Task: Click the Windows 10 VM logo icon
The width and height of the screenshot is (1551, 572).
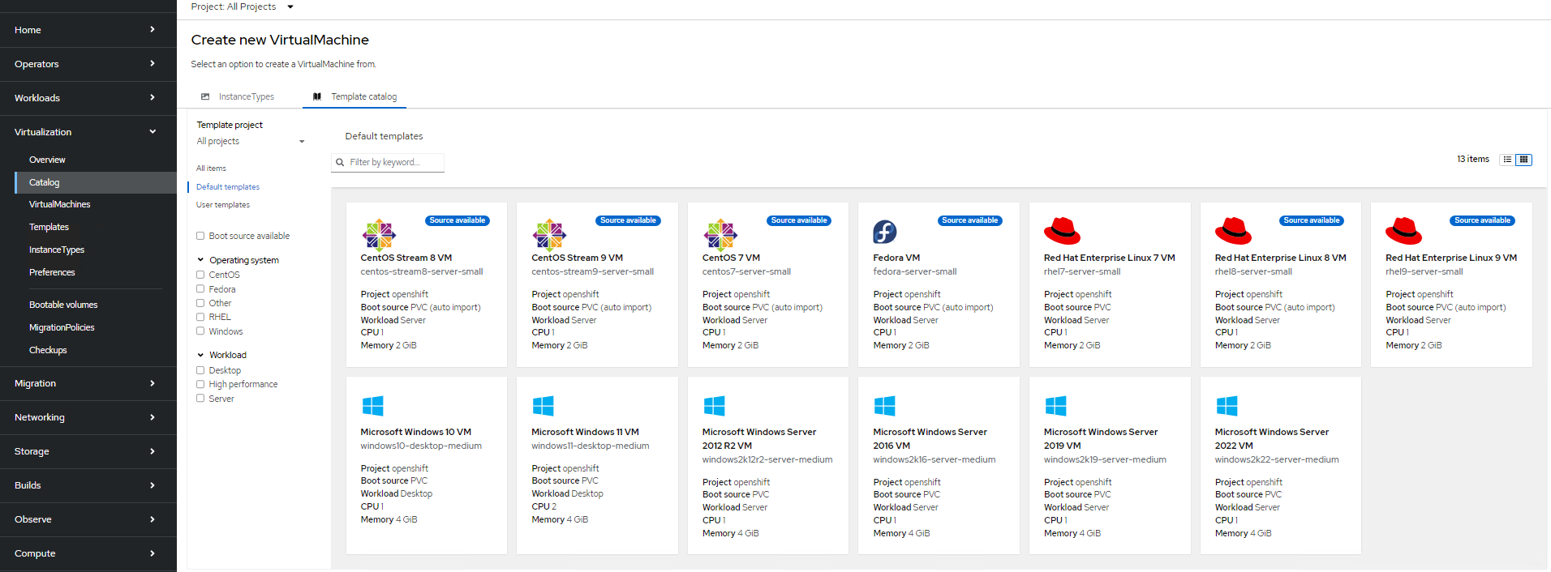Action: (372, 406)
